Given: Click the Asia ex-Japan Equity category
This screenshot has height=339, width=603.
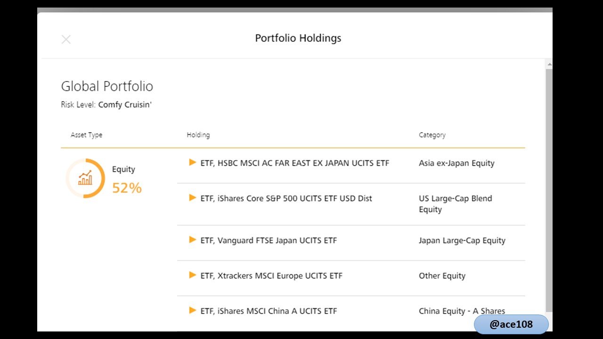Looking at the screenshot, I should [456, 163].
